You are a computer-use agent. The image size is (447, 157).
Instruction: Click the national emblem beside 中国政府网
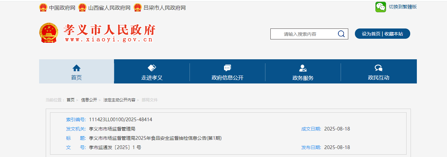[x=43, y=8]
